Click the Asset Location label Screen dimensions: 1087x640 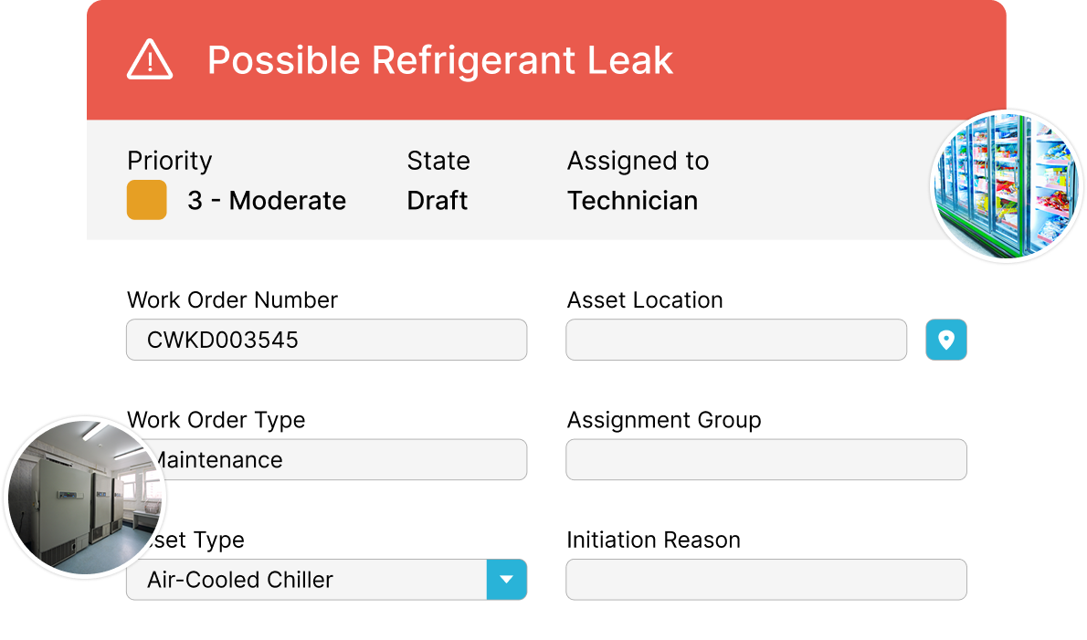point(644,300)
